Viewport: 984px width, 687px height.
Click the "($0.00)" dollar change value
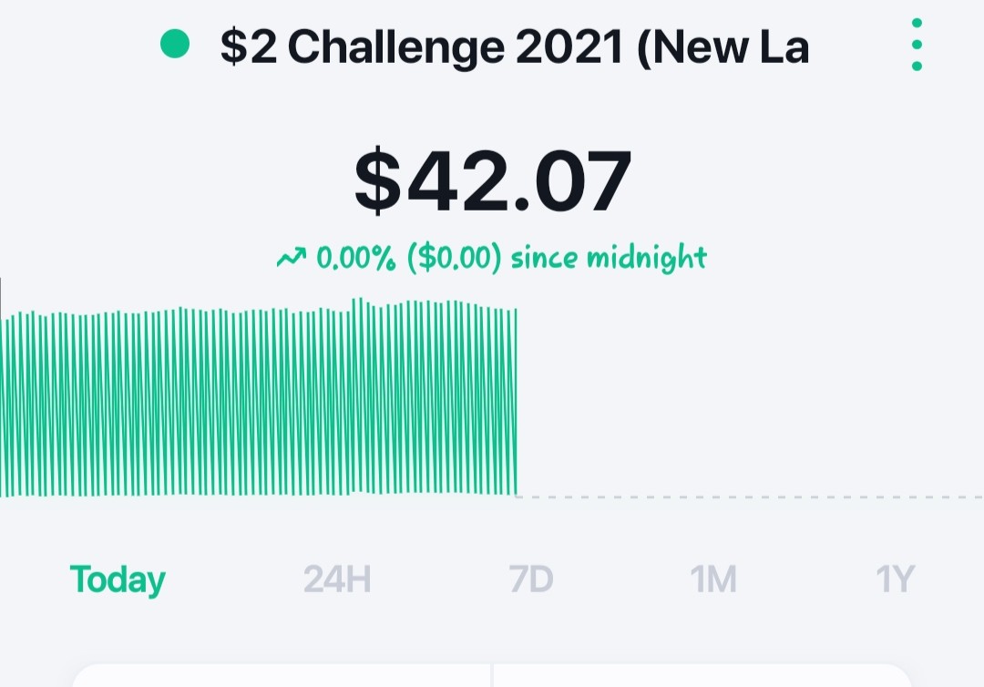455,258
